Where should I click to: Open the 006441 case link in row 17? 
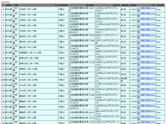[x=146, y=107]
